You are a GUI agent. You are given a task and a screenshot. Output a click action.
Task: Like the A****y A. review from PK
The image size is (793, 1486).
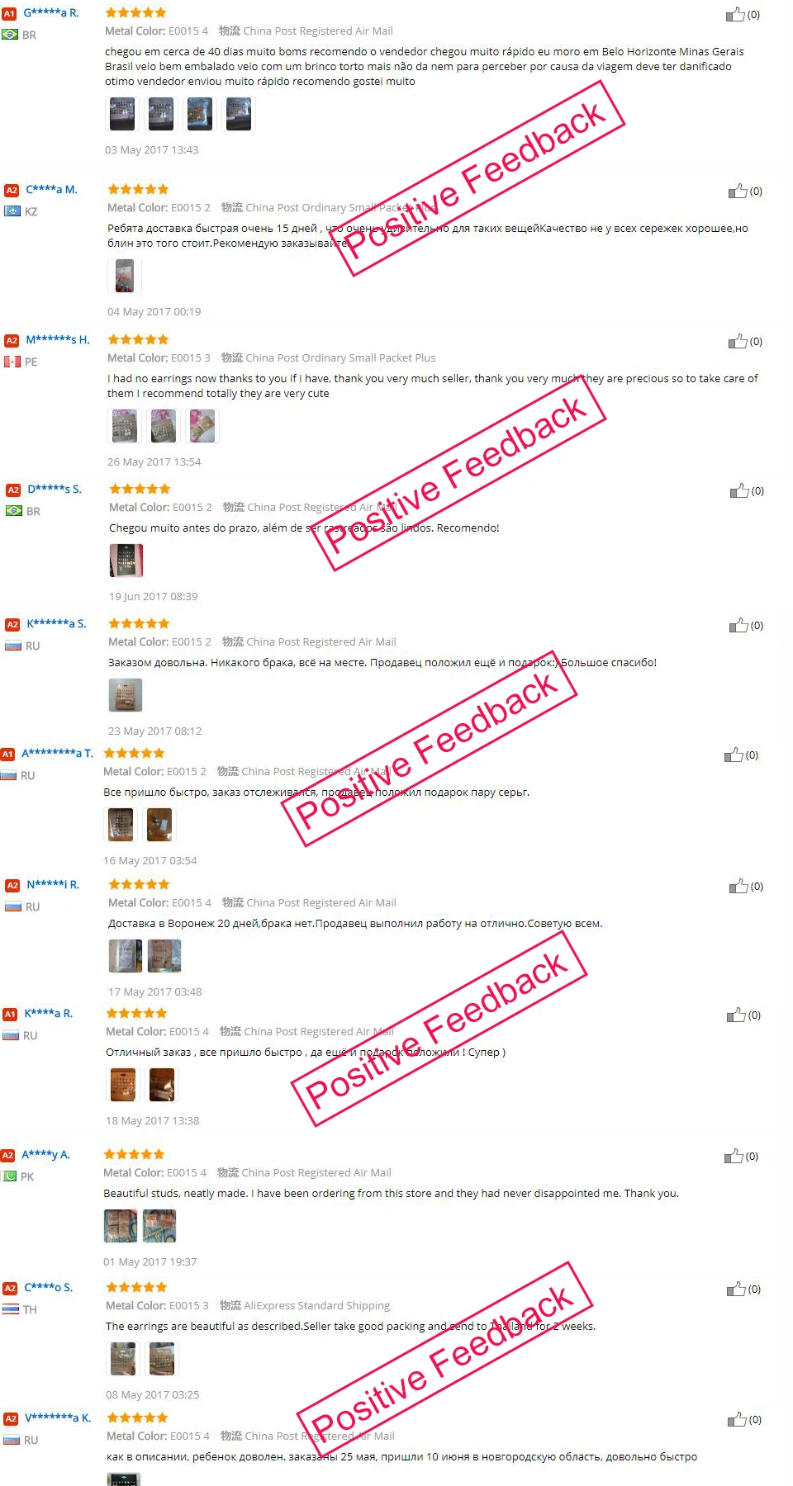[734, 1156]
